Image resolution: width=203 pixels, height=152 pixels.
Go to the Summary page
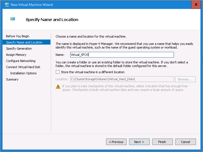click(x=12, y=79)
